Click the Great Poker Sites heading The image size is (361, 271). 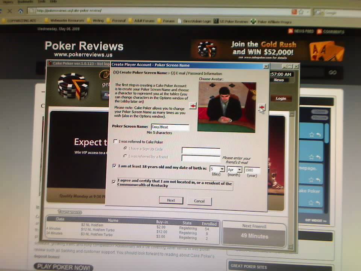coord(249,266)
